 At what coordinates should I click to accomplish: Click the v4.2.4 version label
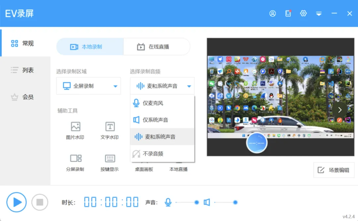tap(348, 216)
